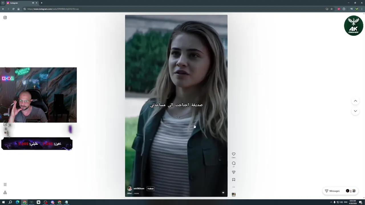The width and height of the screenshot is (365, 205).
Task: Open the red ABP extension
Action: point(338,9)
